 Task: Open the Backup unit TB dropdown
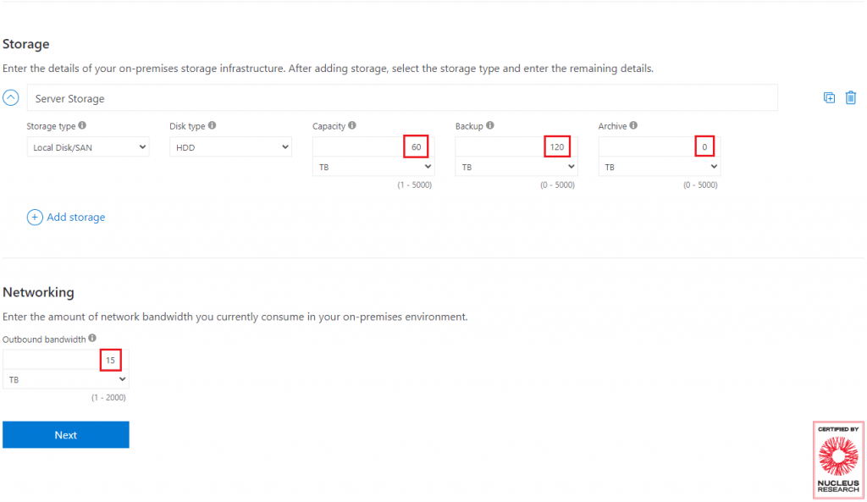pyautogui.click(x=516, y=167)
